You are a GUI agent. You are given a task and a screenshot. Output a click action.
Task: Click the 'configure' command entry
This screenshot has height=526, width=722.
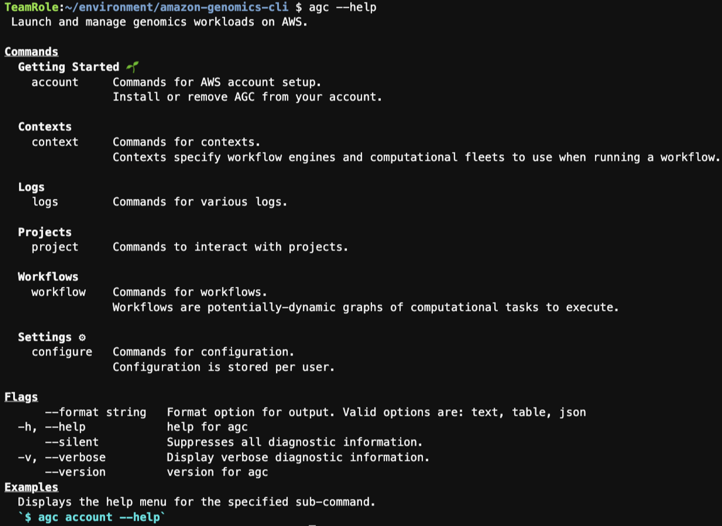pos(62,352)
